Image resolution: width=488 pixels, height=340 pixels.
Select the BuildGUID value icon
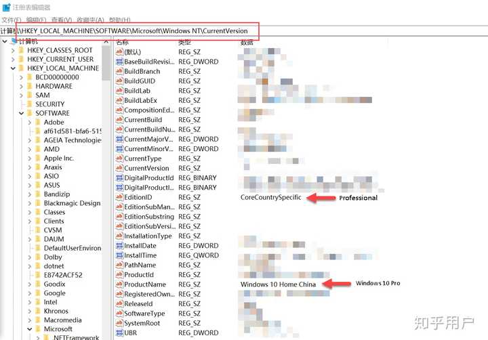[x=119, y=81]
